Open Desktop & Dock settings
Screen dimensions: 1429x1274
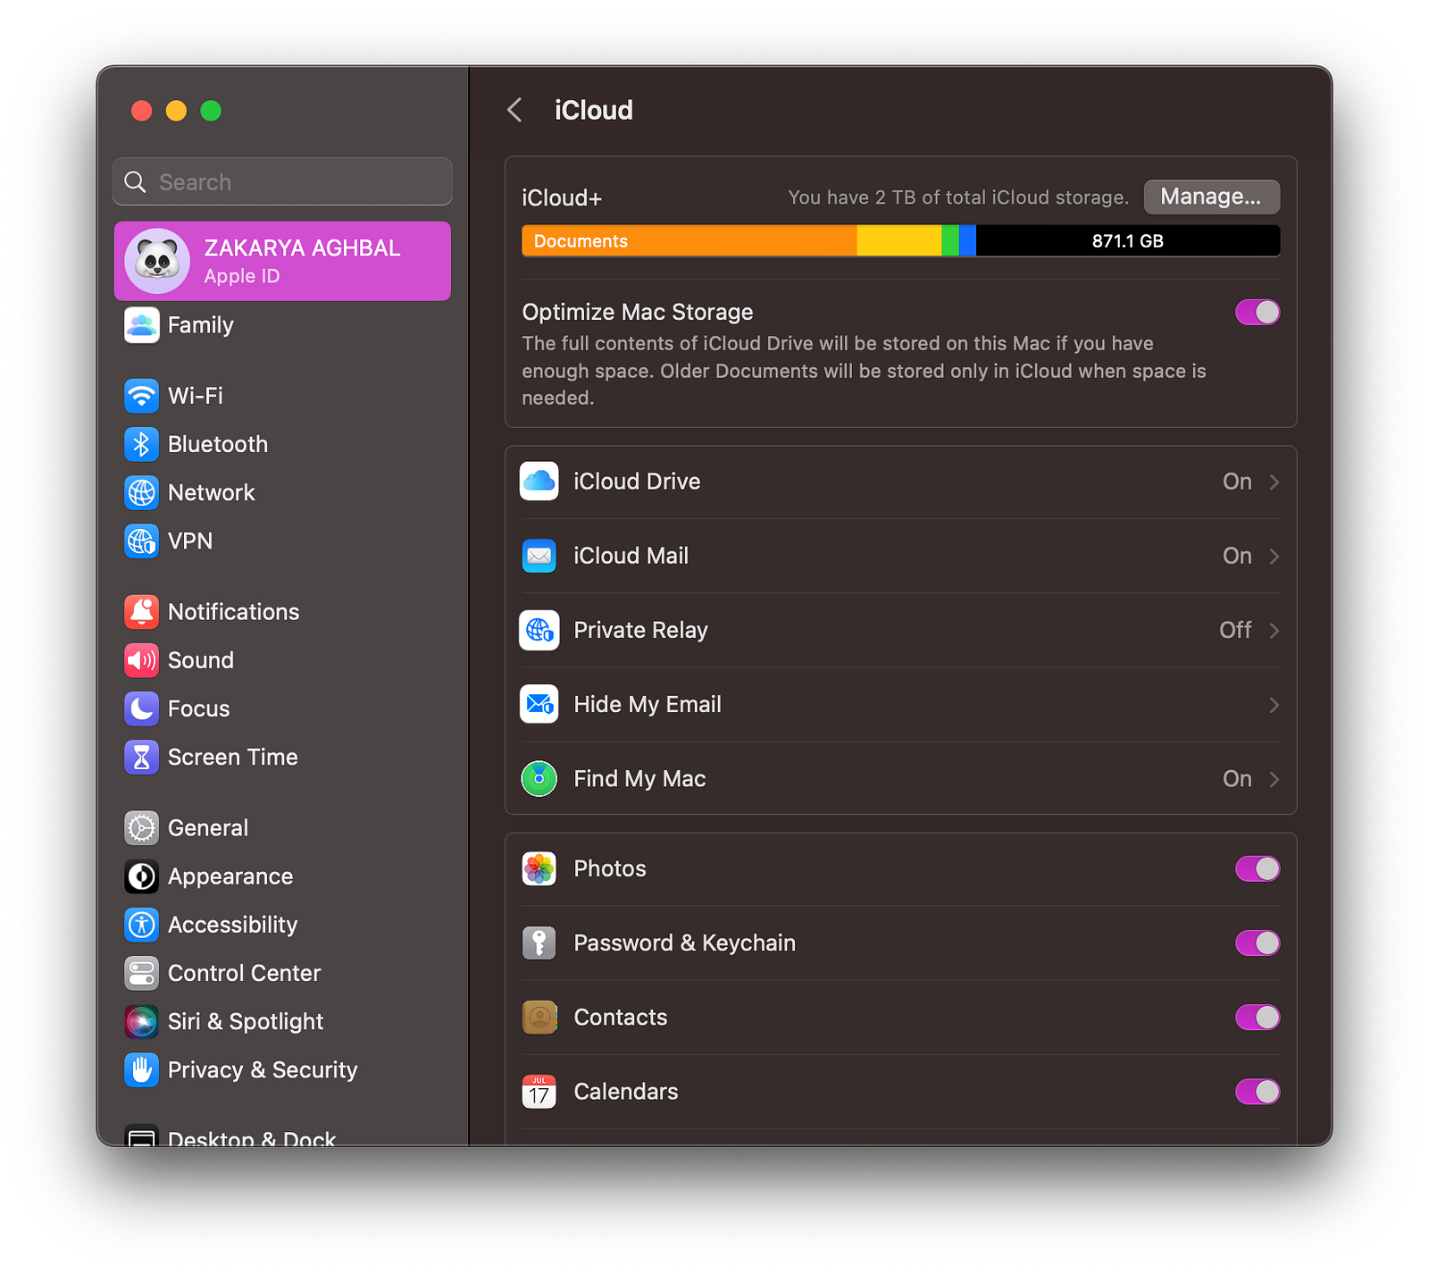(x=282, y=1136)
